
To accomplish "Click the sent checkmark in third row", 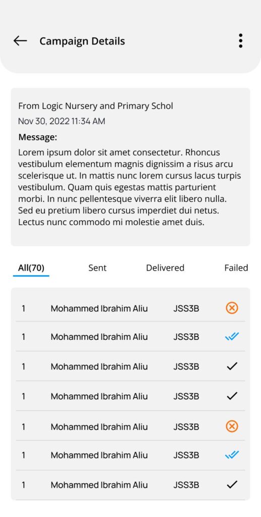I will click(232, 366).
